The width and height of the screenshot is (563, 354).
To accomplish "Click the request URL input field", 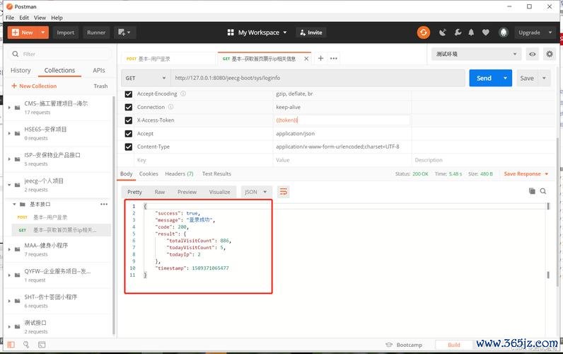I will click(x=318, y=78).
